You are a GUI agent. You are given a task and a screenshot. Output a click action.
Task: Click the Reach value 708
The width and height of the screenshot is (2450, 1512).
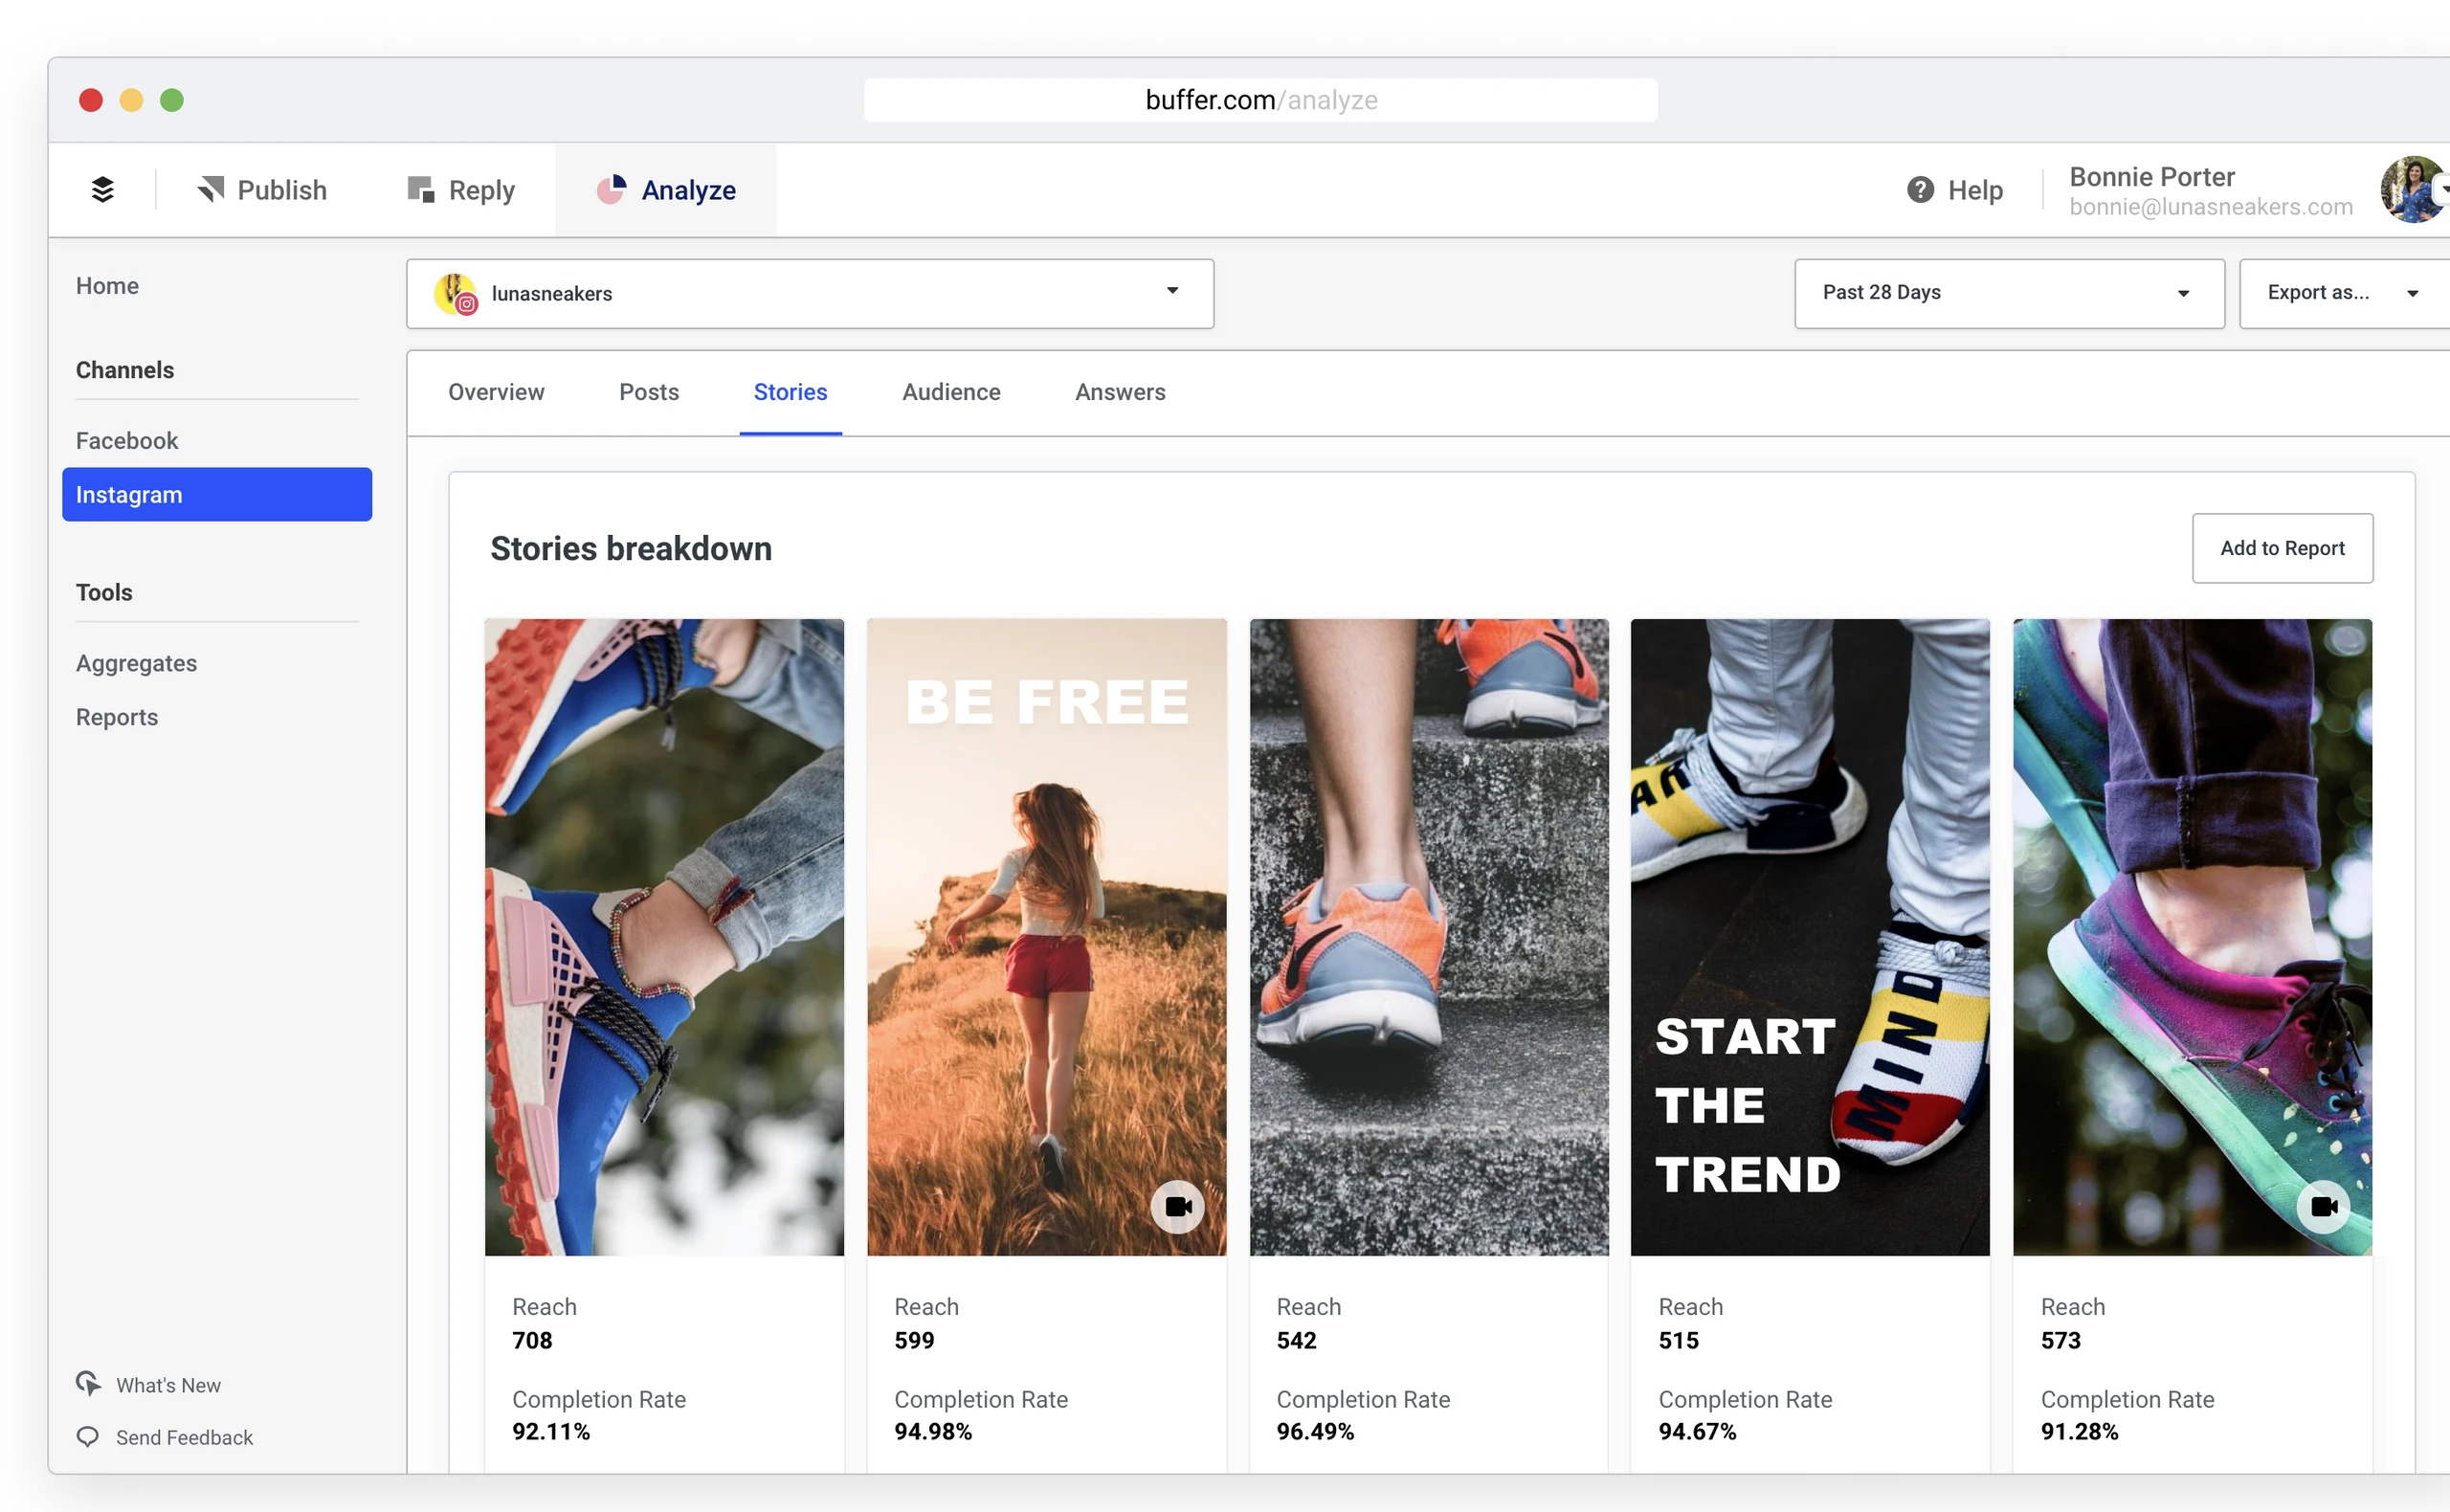click(532, 1340)
